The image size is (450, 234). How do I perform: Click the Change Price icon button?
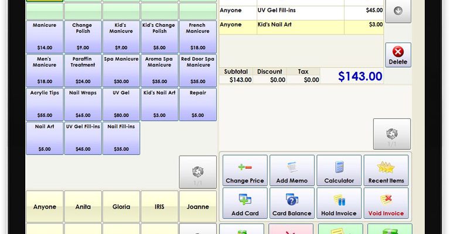pos(245,170)
